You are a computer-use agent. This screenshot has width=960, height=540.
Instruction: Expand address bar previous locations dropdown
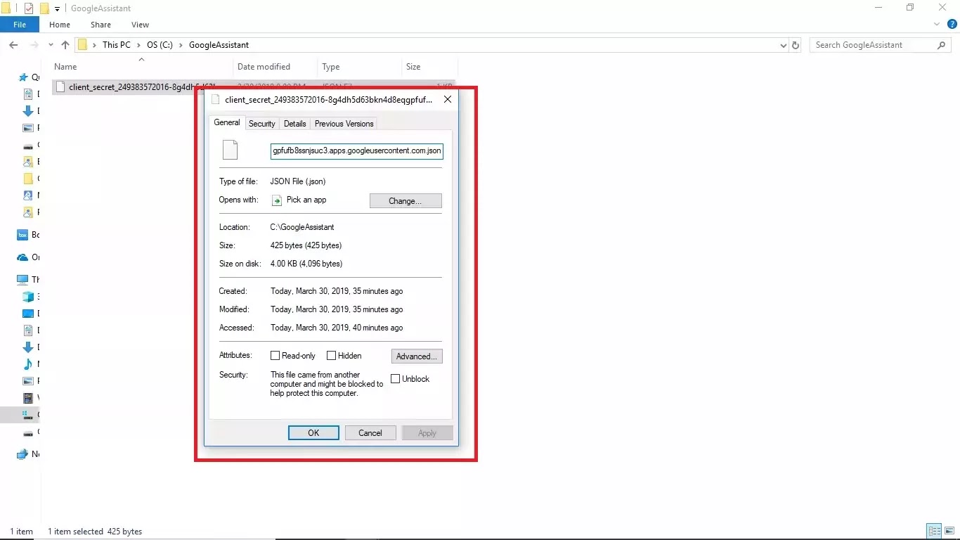(784, 45)
